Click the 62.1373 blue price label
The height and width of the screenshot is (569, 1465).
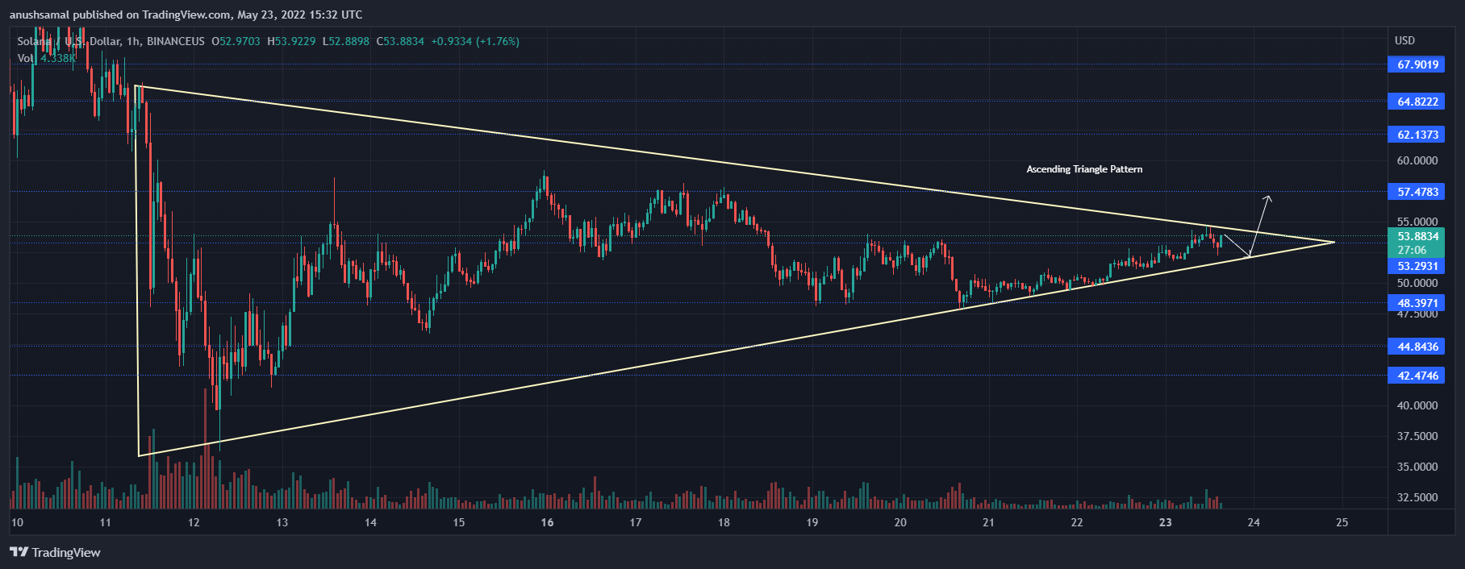click(1417, 135)
